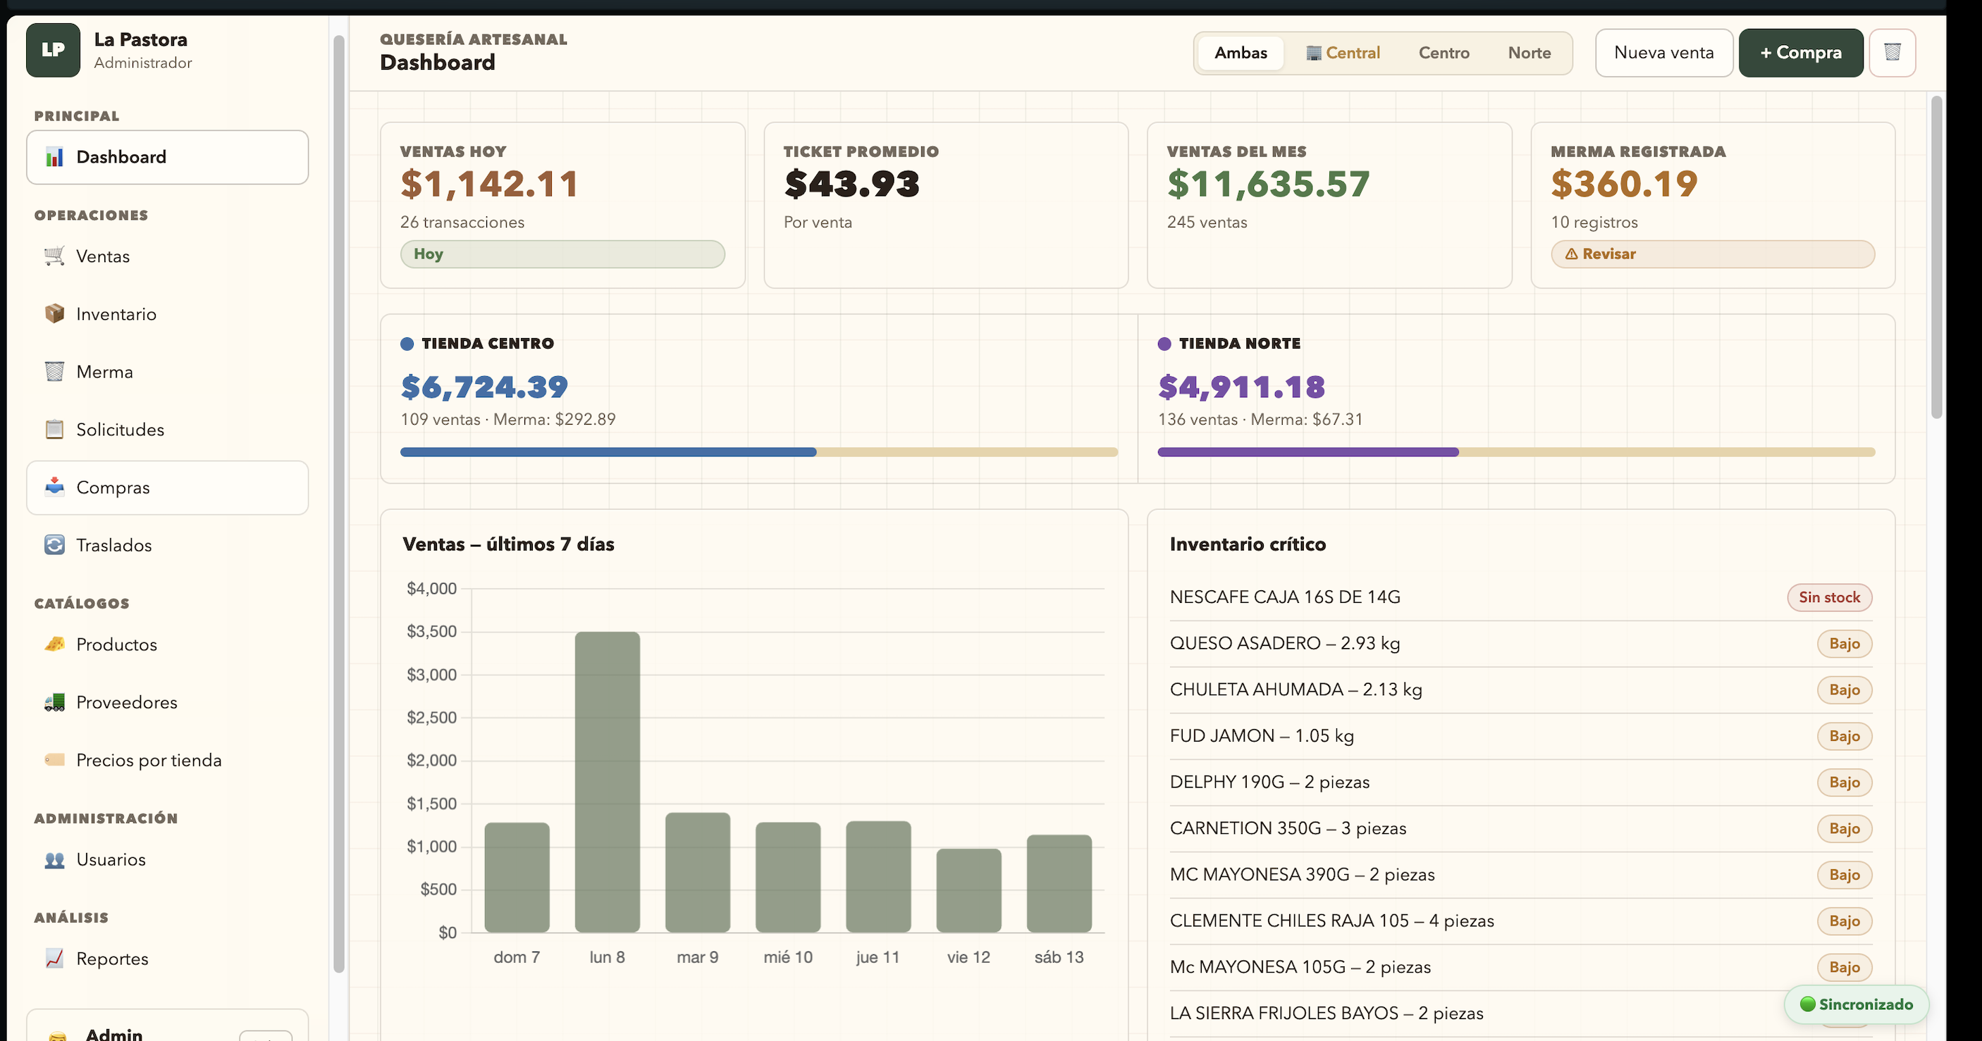Click the CLEMENTE CHILES RAJA 105 row
The height and width of the screenshot is (1041, 1982).
pos(1520,921)
